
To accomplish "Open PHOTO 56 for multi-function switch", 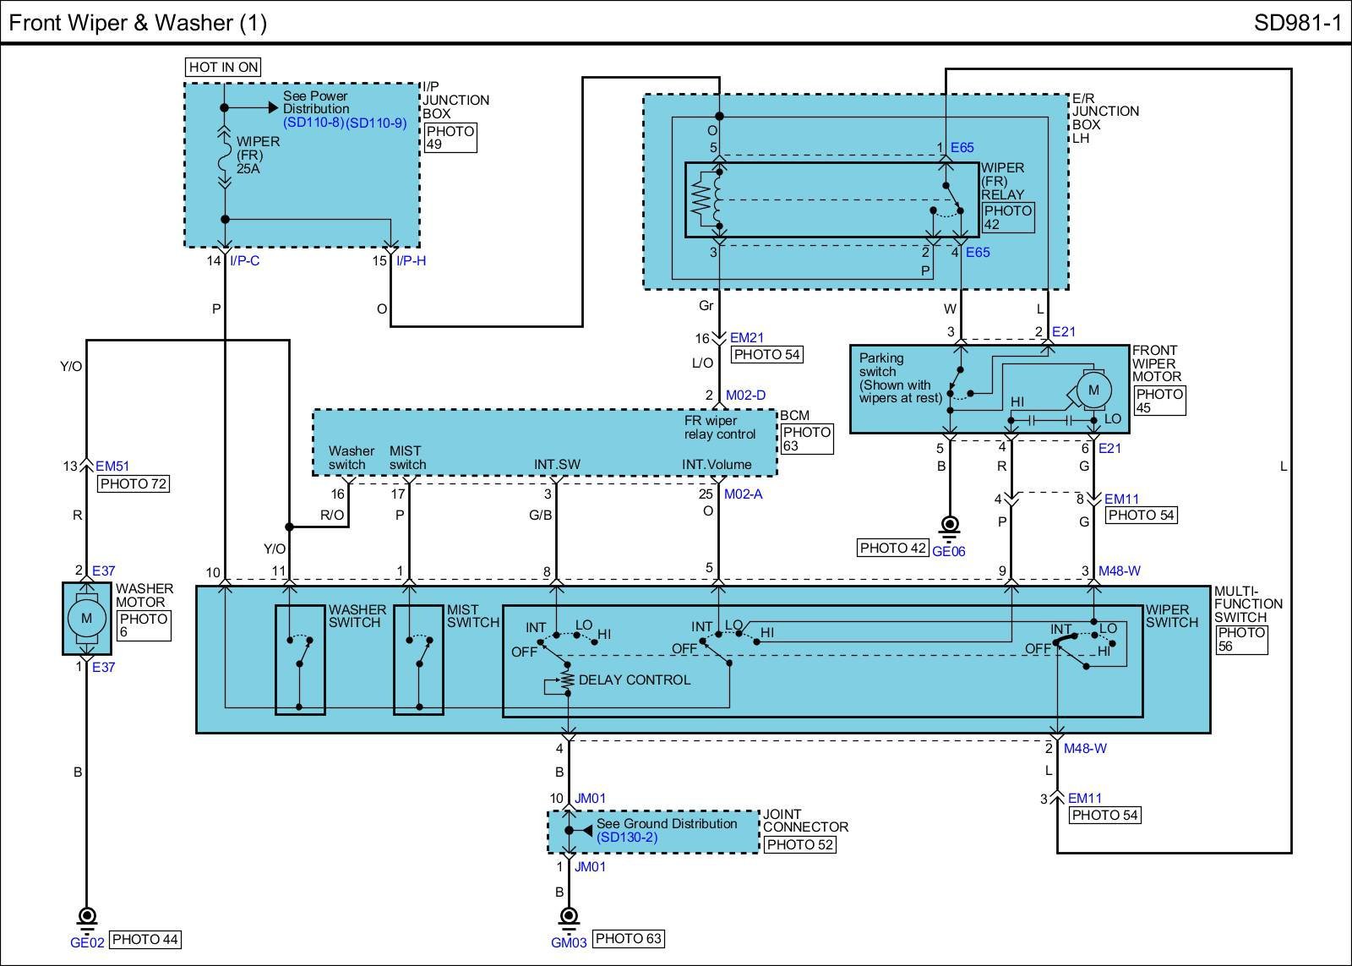I will (1241, 639).
